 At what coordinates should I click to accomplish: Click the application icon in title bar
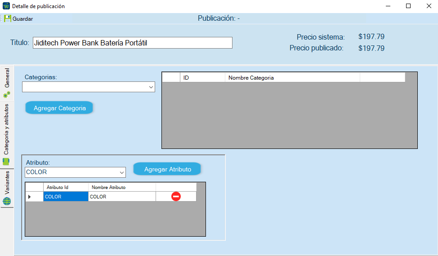coord(6,6)
